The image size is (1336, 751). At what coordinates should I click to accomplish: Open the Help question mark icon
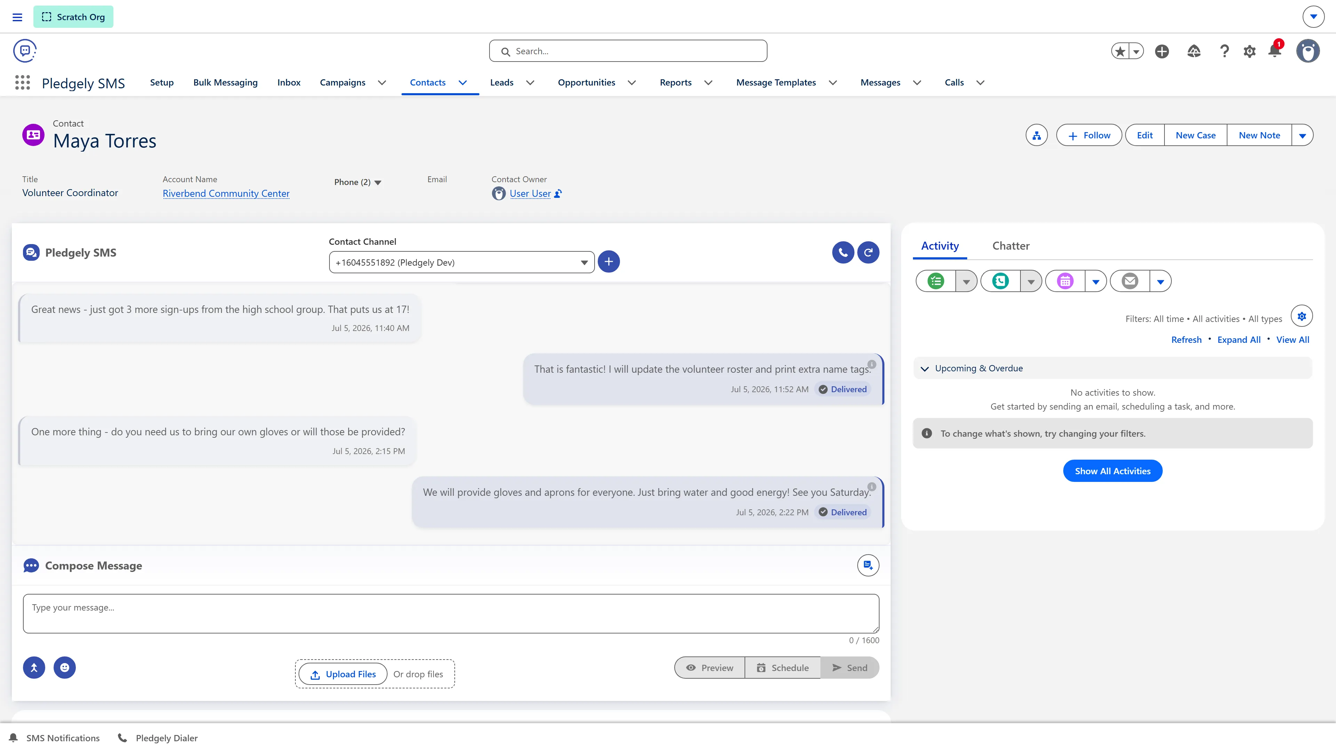point(1225,51)
